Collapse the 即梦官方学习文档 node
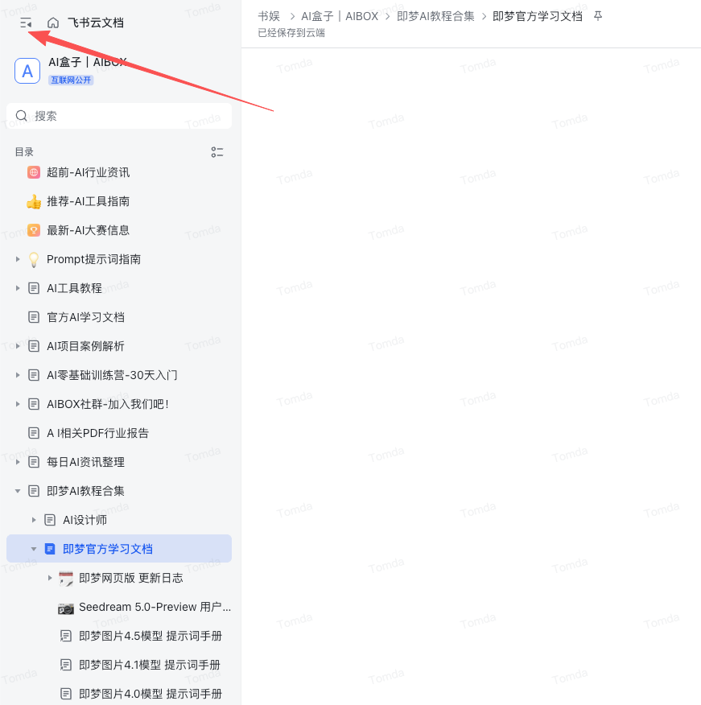This screenshot has width=701, height=705. 34,548
